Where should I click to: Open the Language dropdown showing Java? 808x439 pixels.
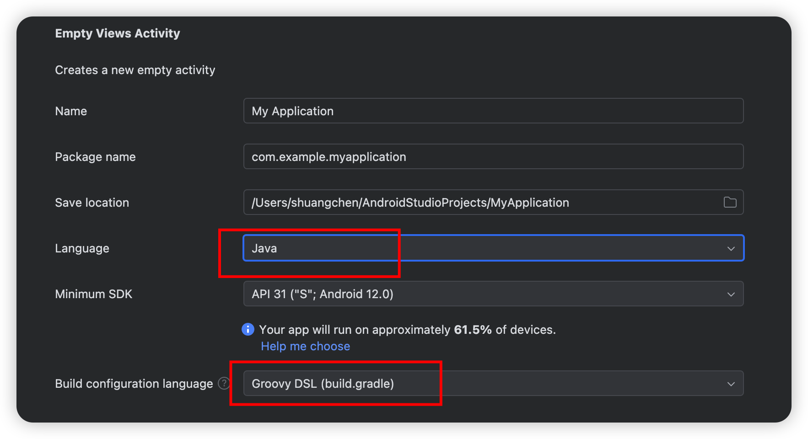pos(493,248)
